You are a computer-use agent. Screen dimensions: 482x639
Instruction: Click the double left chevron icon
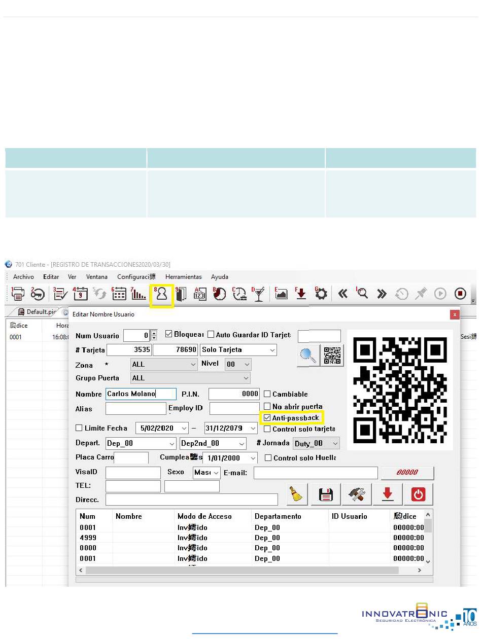click(x=343, y=294)
